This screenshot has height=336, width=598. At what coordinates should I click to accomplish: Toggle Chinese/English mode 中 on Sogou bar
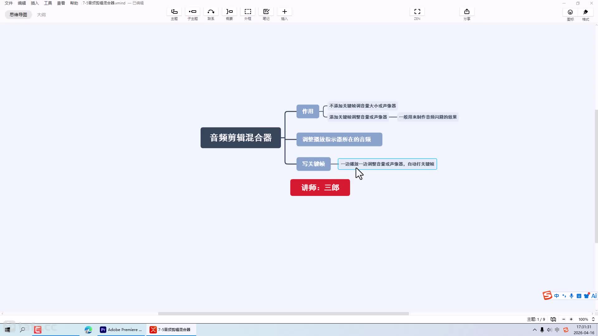[x=557, y=296]
